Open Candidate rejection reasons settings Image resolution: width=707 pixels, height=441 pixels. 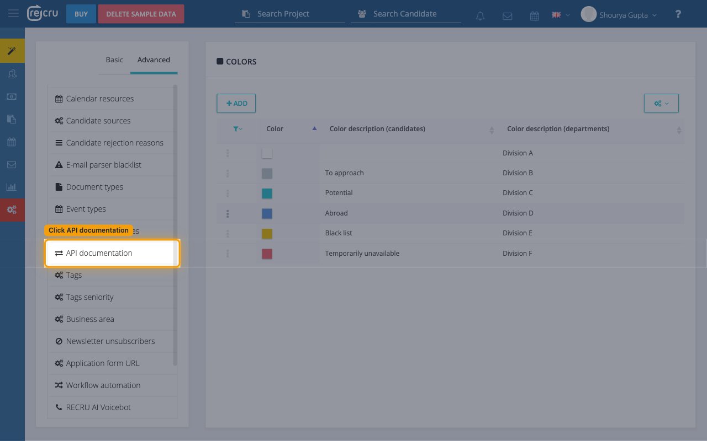coord(112,143)
